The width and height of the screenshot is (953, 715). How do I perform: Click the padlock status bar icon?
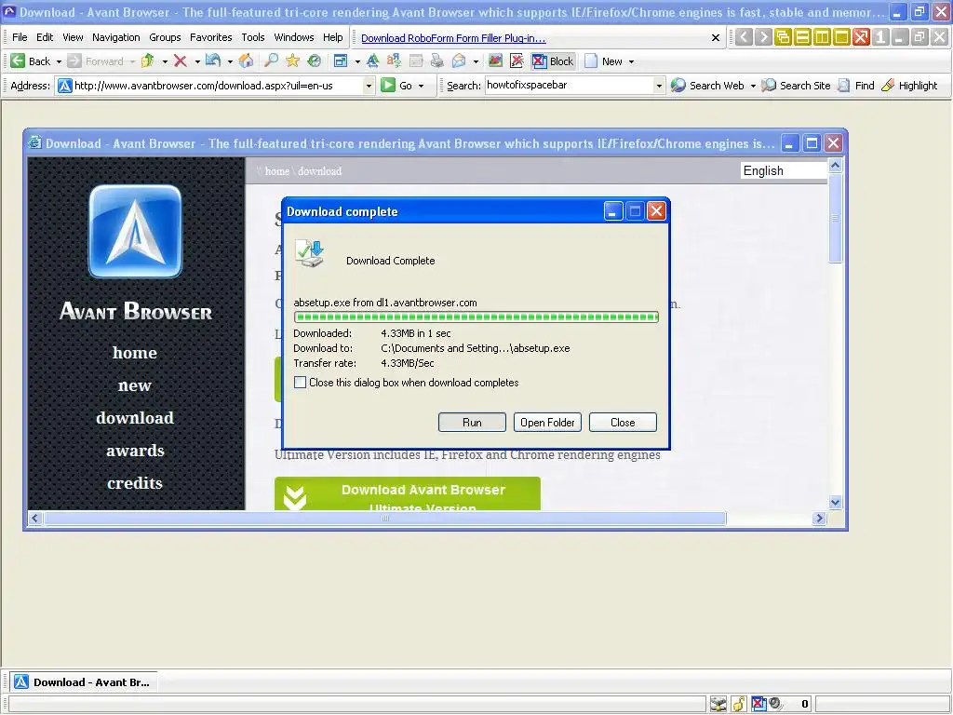738,704
